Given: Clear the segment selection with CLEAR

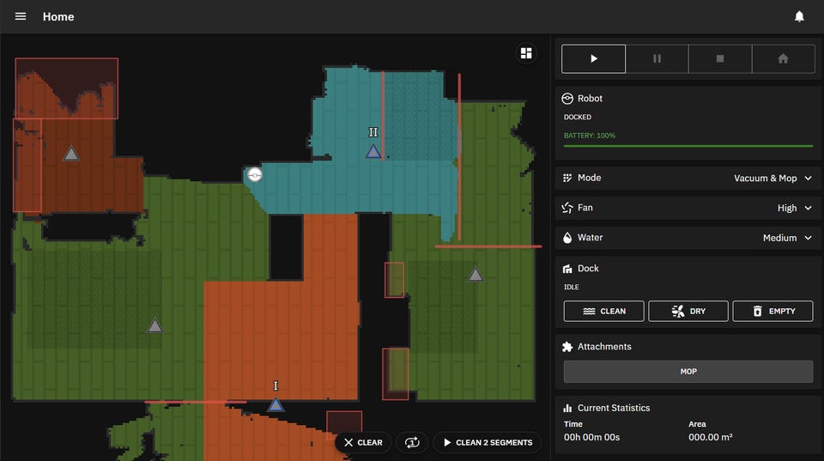Looking at the screenshot, I should coord(363,443).
